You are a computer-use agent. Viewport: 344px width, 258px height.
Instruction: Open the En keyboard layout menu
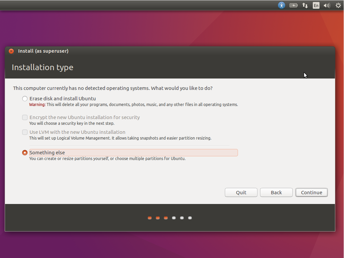pyautogui.click(x=316, y=5)
